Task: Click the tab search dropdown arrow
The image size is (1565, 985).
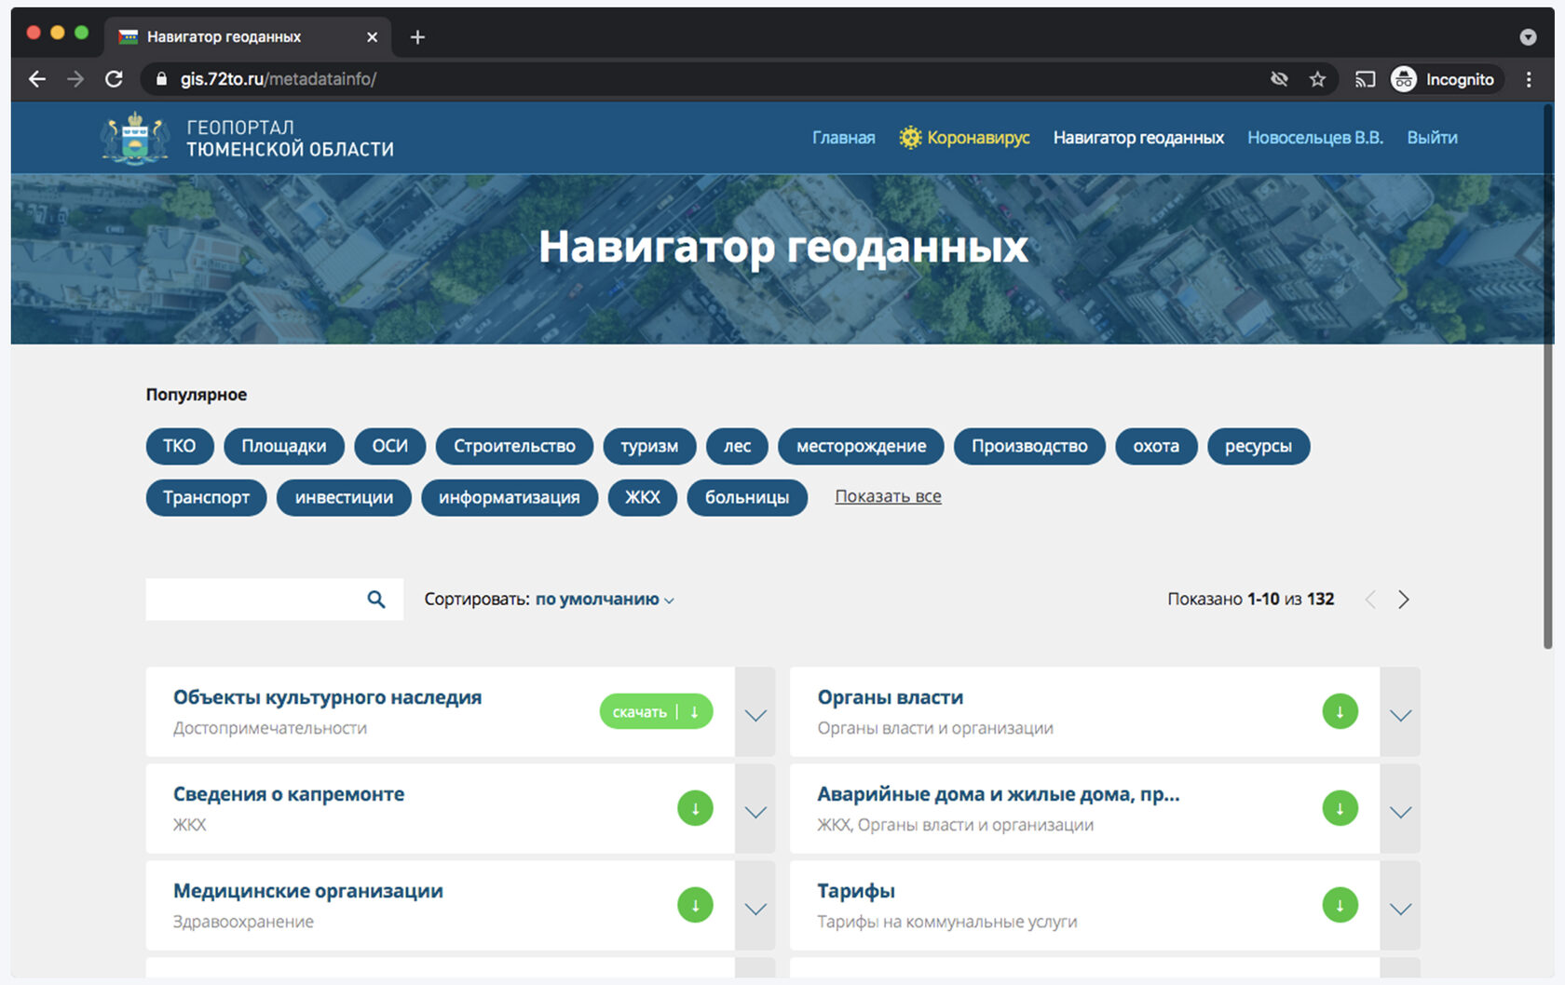Action: click(1528, 37)
